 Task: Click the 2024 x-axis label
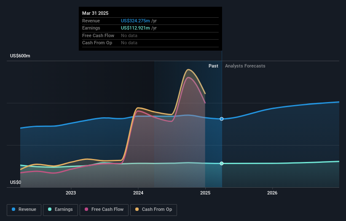point(138,193)
